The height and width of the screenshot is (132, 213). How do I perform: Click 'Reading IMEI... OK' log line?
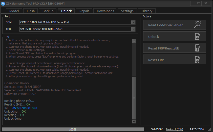click(17, 104)
